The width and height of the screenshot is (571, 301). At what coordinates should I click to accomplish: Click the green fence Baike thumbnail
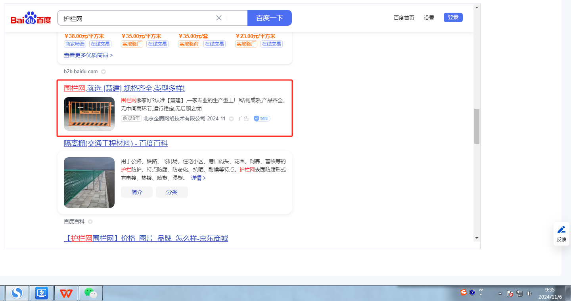tap(89, 183)
